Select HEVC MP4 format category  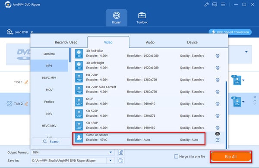49,78
